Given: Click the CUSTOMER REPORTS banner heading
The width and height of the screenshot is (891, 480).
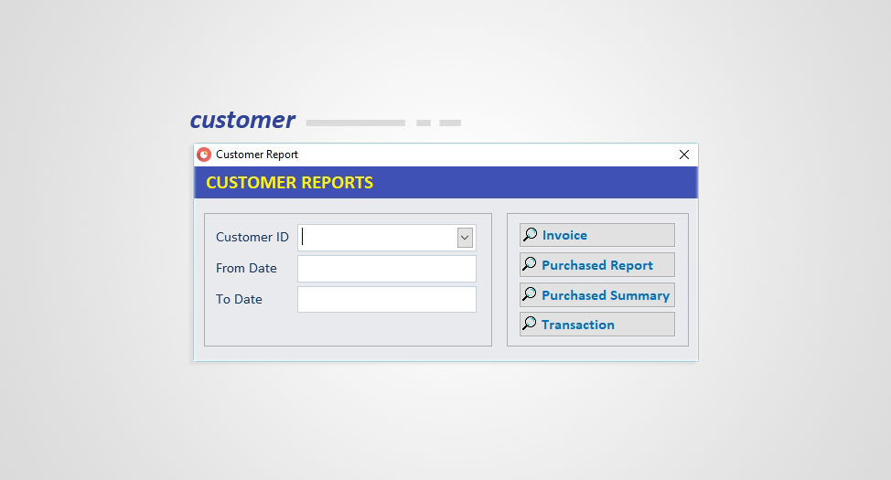Looking at the screenshot, I should coord(289,182).
